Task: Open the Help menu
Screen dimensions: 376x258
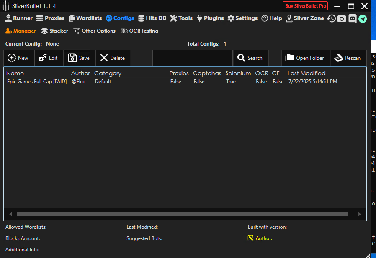Action: (x=272, y=18)
